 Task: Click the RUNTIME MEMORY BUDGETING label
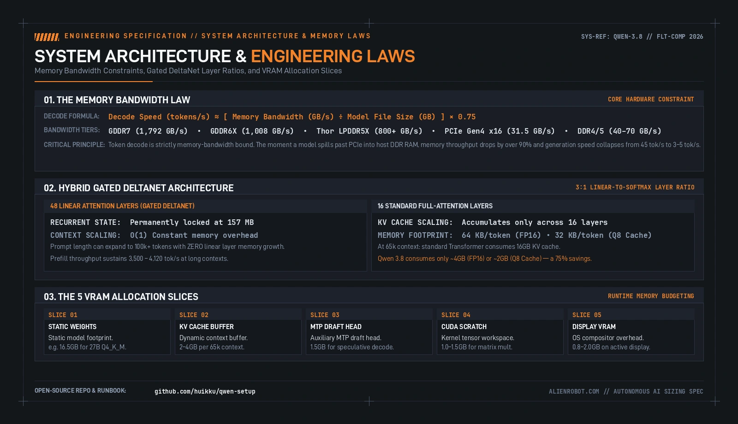pos(651,296)
